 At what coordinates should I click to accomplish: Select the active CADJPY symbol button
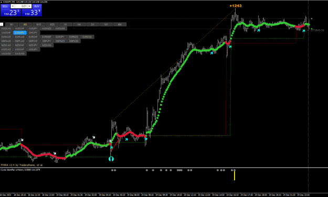[19, 33]
